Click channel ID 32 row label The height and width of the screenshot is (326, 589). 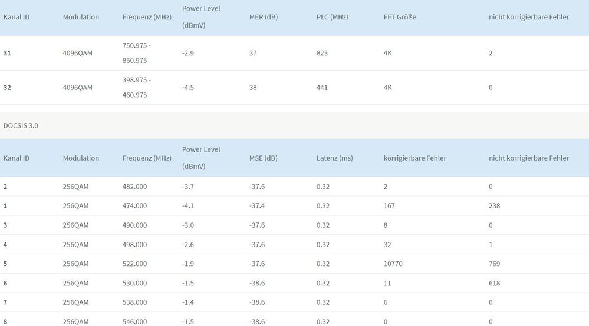tap(7, 87)
